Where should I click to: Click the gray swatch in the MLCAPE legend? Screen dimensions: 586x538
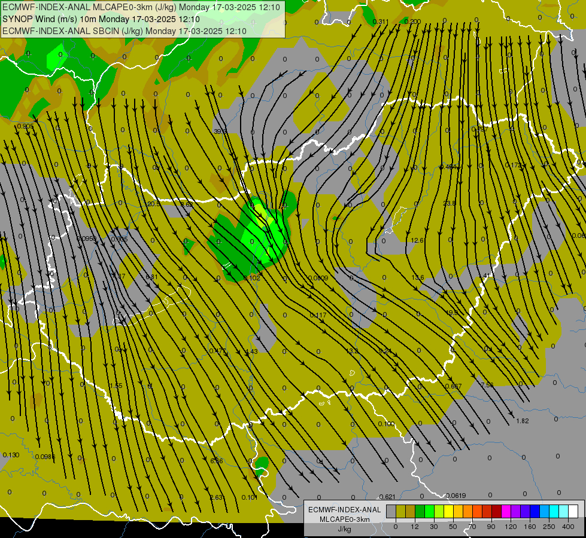pyautogui.click(x=391, y=512)
